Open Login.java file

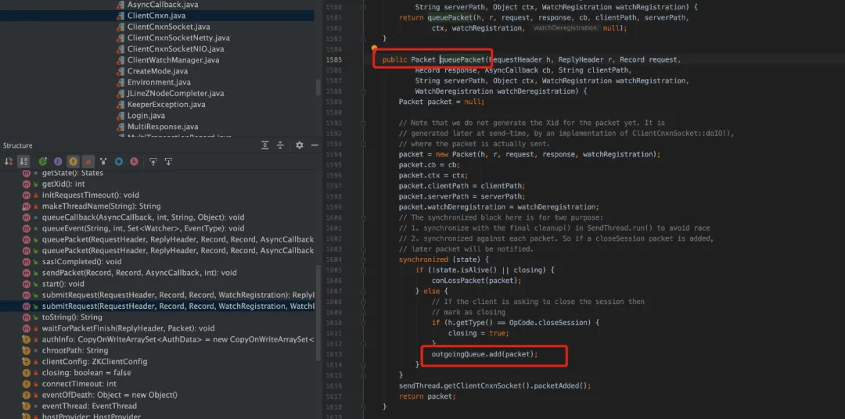pyautogui.click(x=146, y=115)
